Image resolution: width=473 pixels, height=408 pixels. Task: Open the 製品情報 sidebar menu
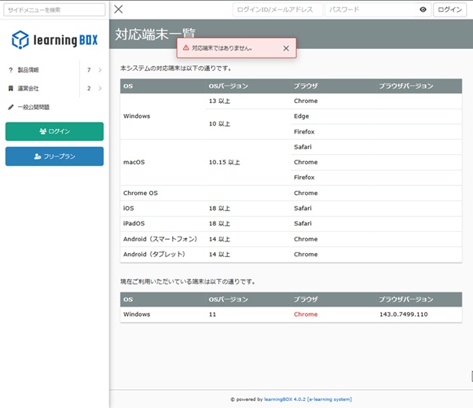pyautogui.click(x=28, y=70)
